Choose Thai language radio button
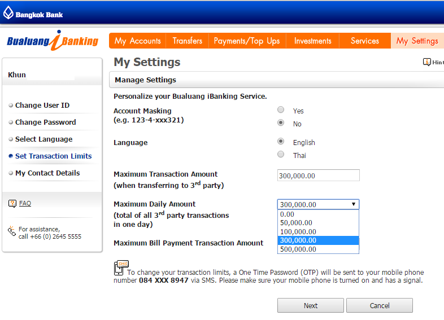 tap(281, 154)
